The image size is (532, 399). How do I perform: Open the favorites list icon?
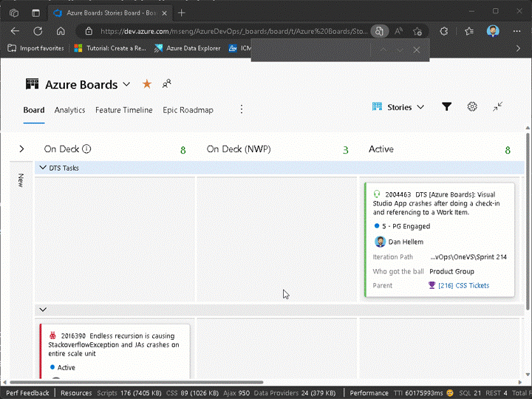click(x=469, y=31)
